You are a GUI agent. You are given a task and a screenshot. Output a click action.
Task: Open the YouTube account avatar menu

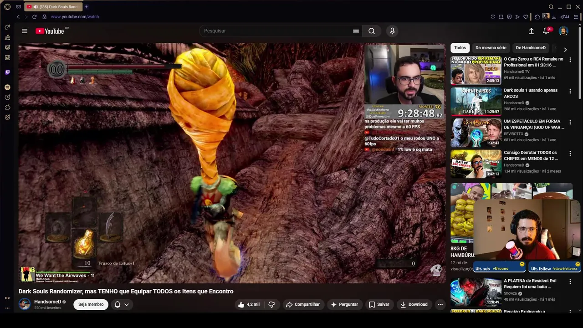(x=563, y=31)
